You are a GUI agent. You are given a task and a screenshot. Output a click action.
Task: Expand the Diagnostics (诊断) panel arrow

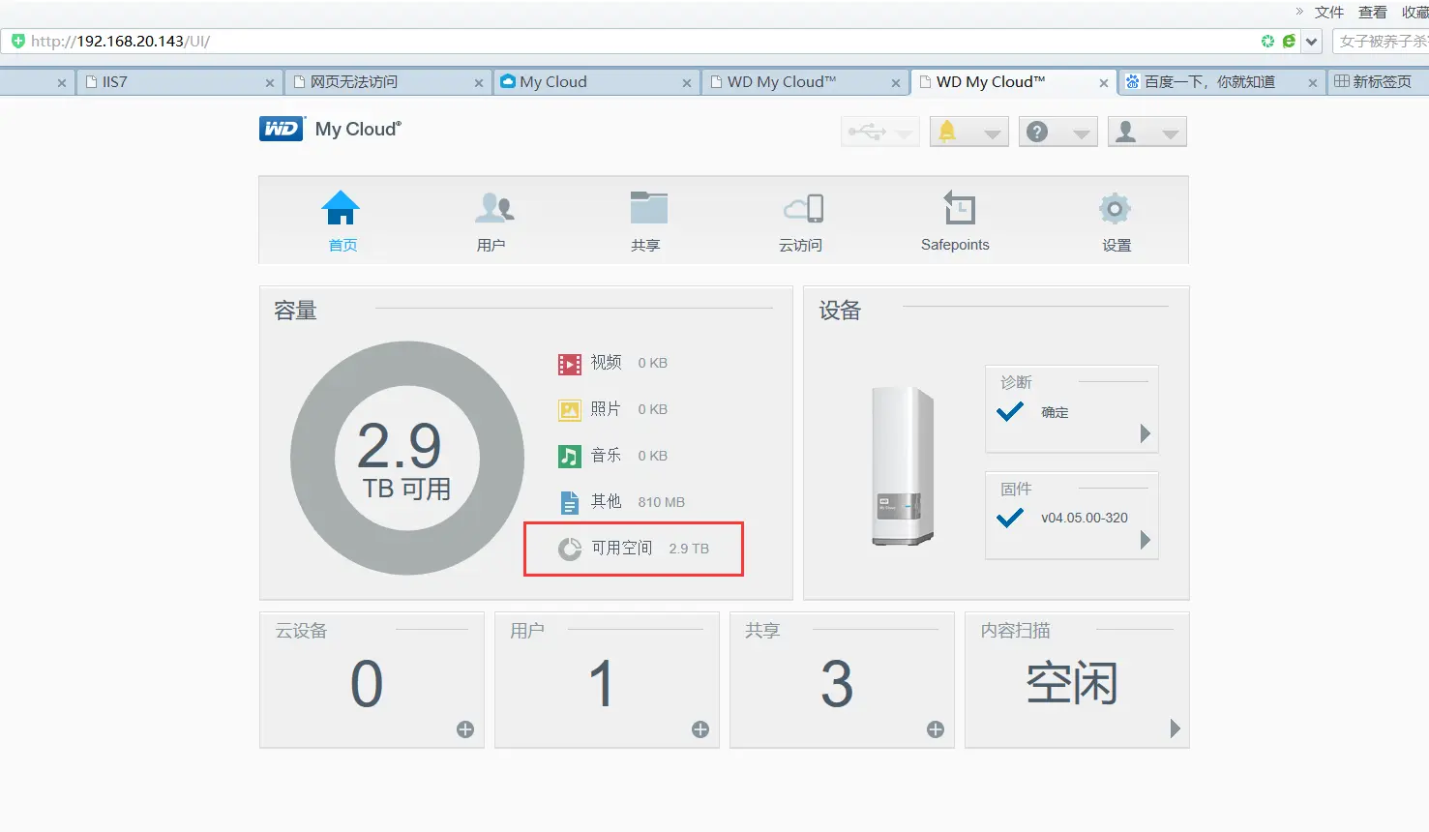1146,433
